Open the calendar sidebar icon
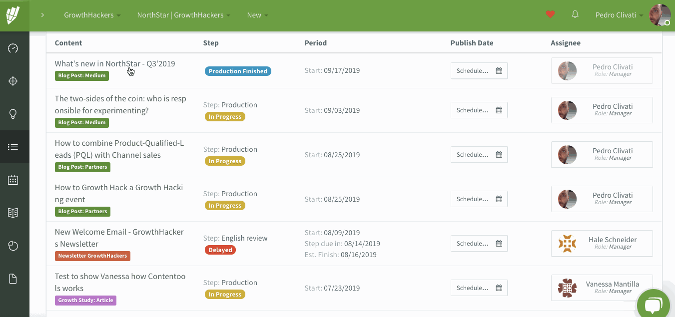The height and width of the screenshot is (317, 675). [13, 180]
